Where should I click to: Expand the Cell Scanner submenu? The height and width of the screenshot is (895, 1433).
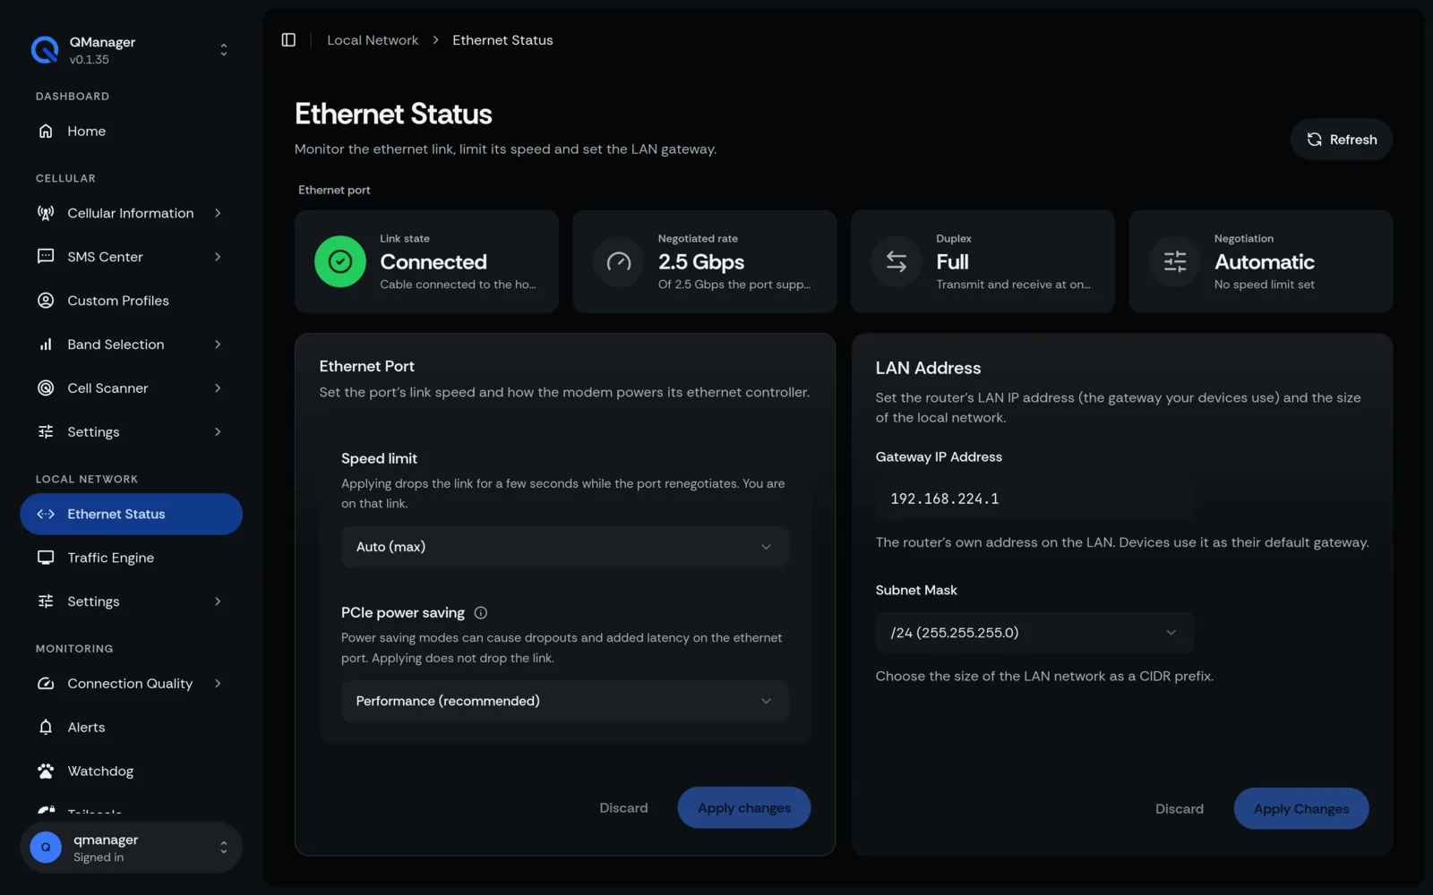(x=218, y=388)
